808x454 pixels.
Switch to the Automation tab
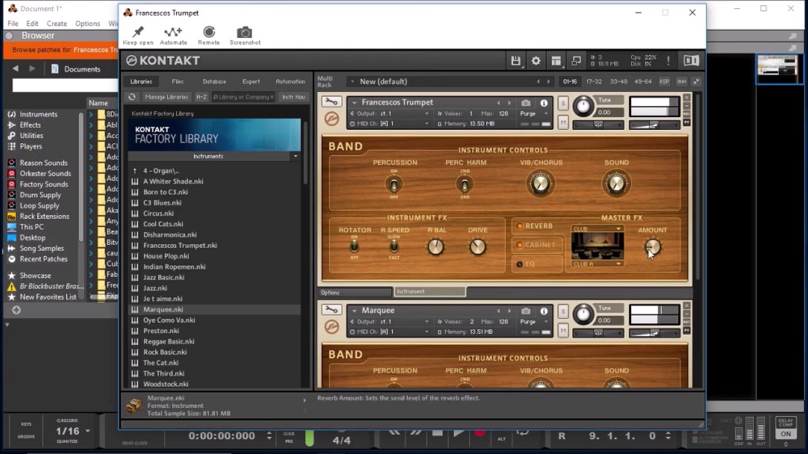point(290,81)
